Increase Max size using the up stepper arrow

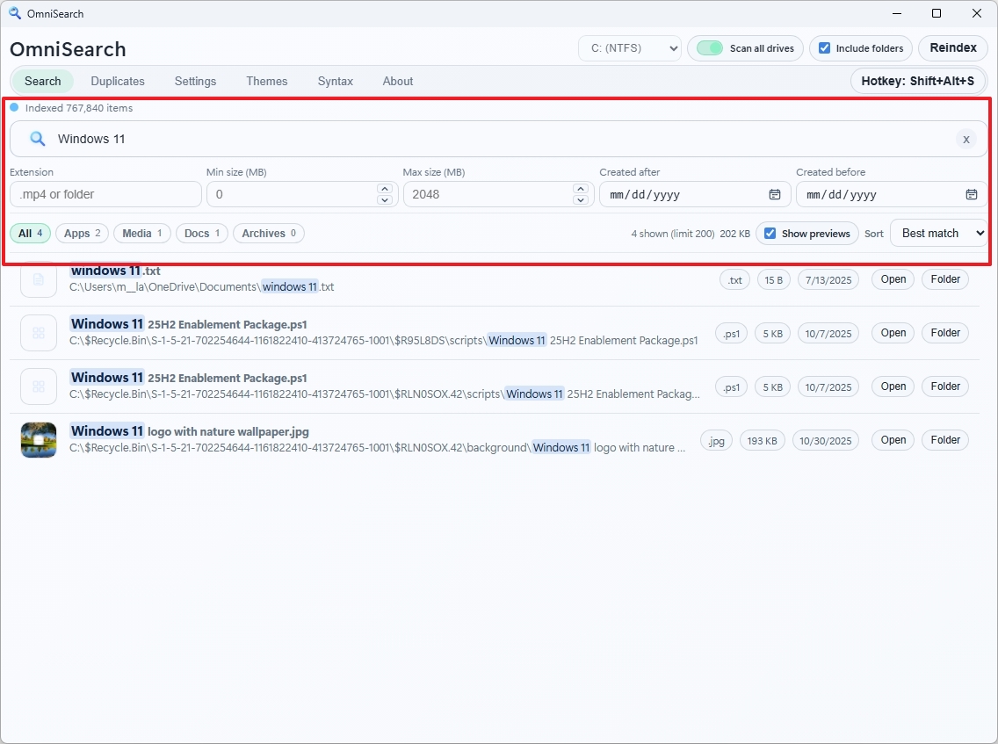point(581,188)
